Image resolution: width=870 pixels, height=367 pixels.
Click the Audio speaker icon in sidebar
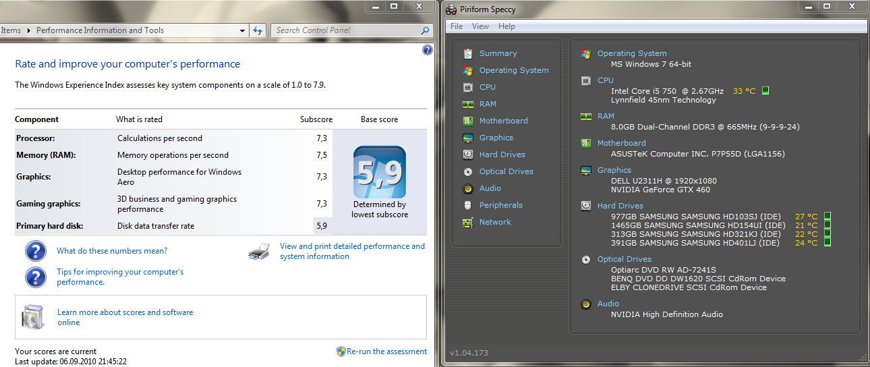[x=467, y=188]
